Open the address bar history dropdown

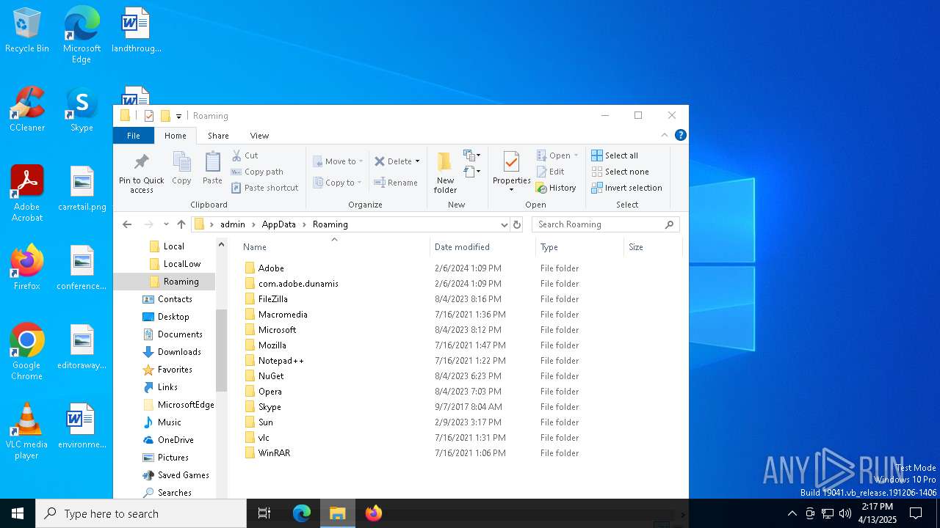point(504,224)
